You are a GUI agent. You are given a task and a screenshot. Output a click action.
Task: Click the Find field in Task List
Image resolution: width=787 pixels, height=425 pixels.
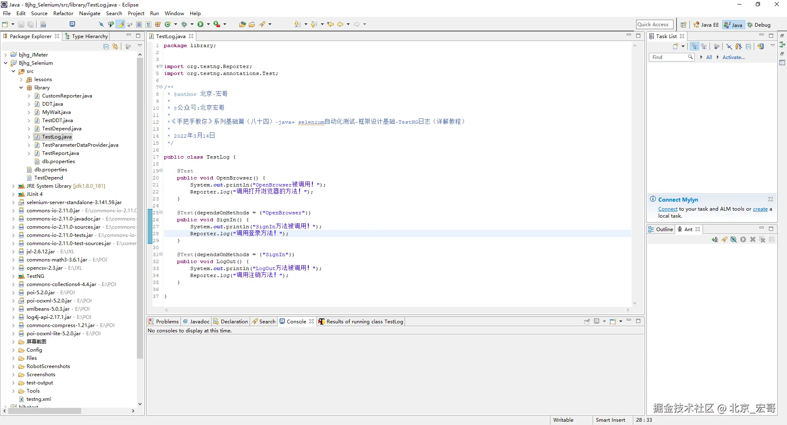tap(671, 57)
